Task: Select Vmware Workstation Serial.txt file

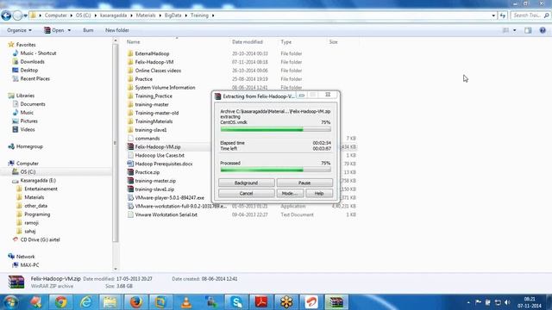Action: point(166,214)
